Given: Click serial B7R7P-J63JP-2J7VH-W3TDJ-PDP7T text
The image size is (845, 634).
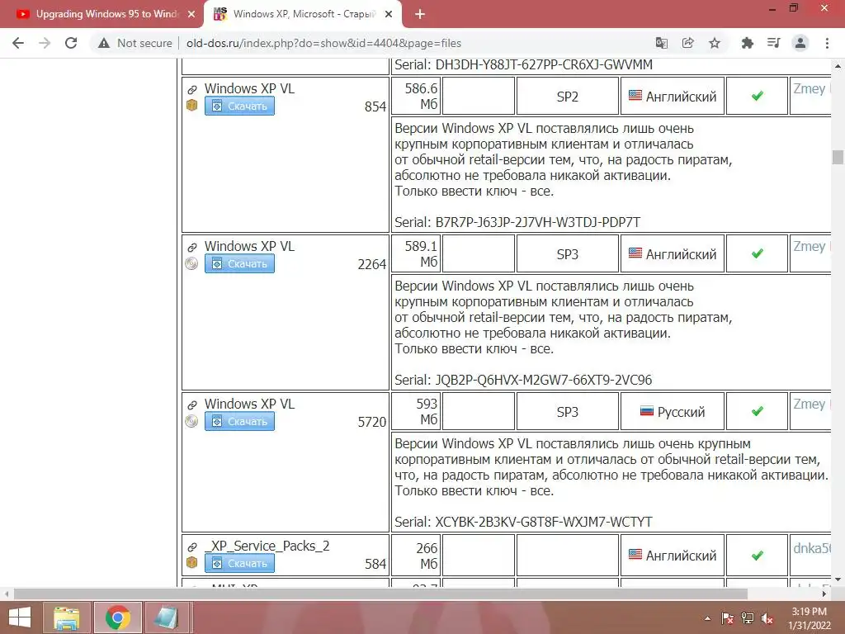Looking at the screenshot, I should pyautogui.click(x=538, y=222).
